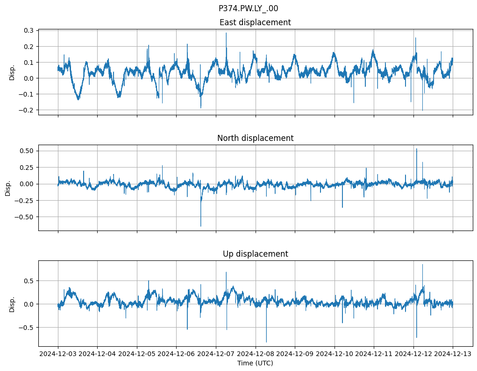Click the tallest positive spike in Up plot
Image resolution: width=477 pixels, height=371 pixels.
click(x=422, y=266)
